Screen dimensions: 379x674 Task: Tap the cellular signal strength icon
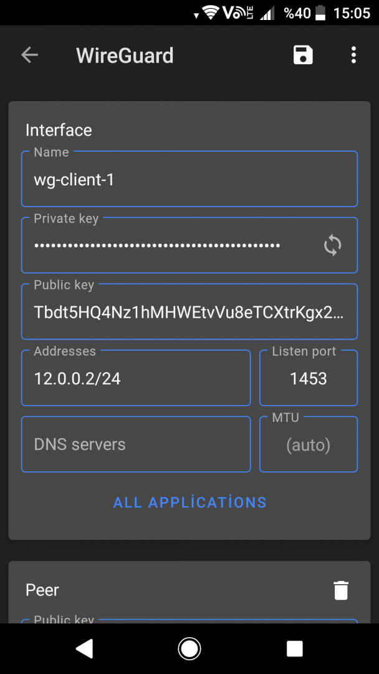click(267, 13)
